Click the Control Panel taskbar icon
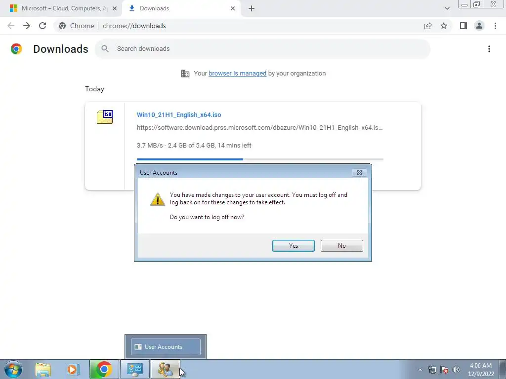Image resolution: width=506 pixels, height=379 pixels. [134, 369]
